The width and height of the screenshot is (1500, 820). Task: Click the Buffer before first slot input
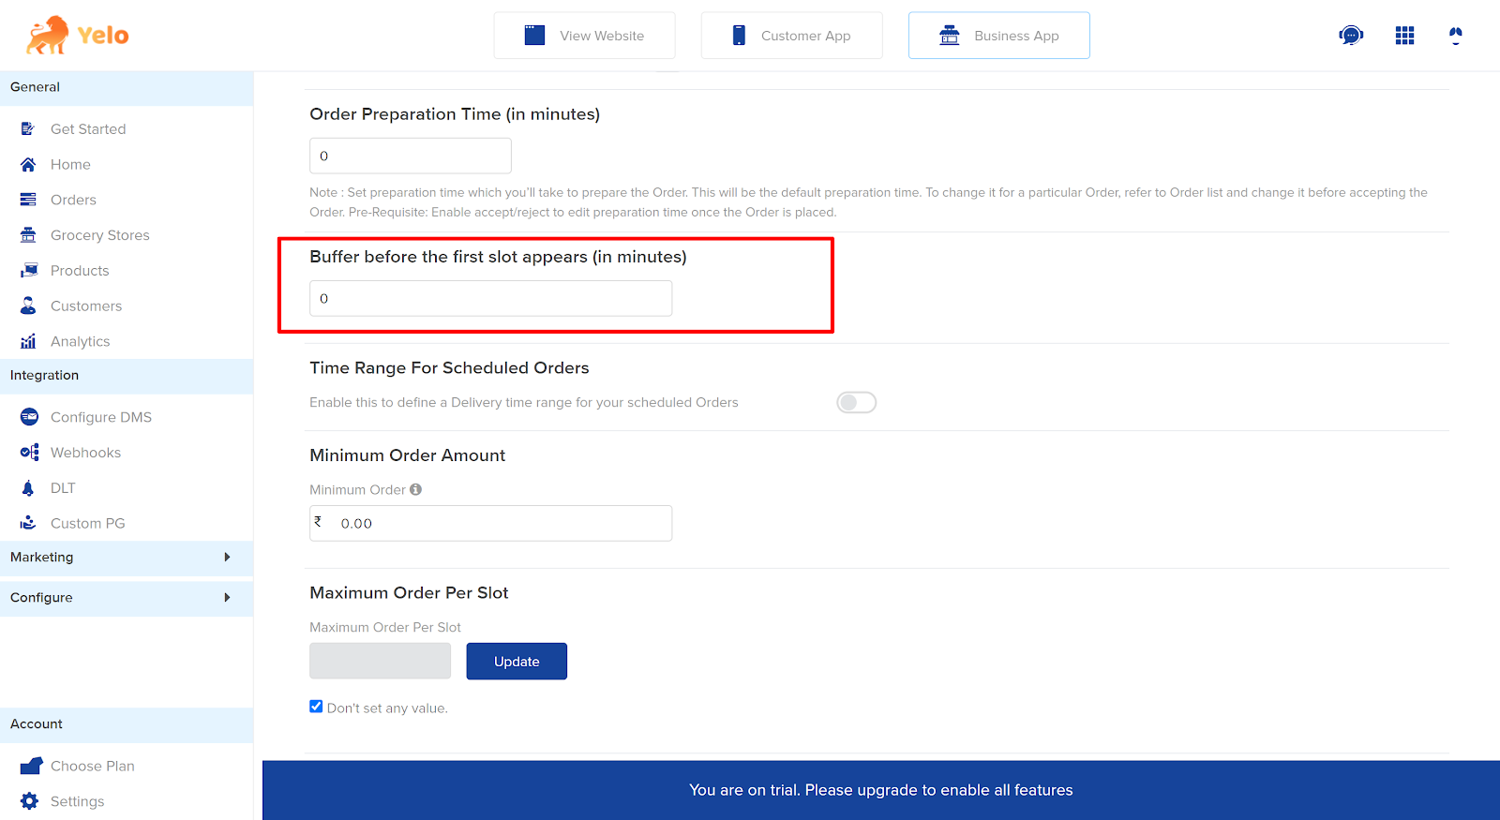coord(490,298)
